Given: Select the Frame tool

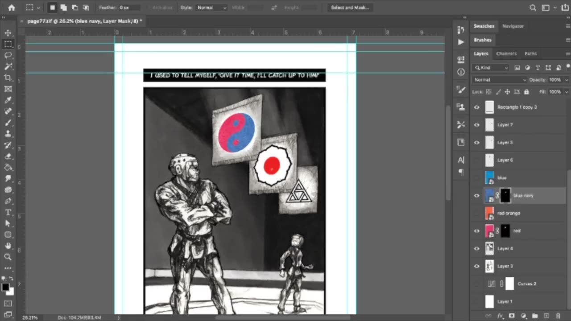Looking at the screenshot, I should click(8, 89).
